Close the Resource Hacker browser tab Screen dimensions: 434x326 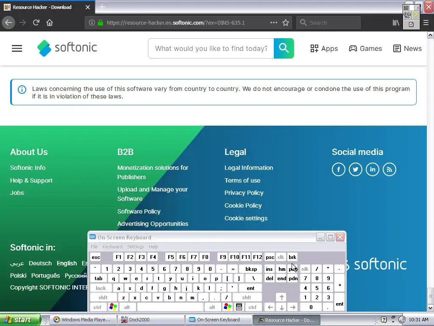[x=87, y=7]
